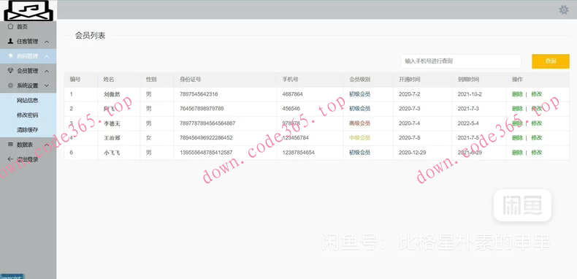This screenshot has width=577, height=279.
Task: Click the expiry date 2021-10-2
Action: 470,94
